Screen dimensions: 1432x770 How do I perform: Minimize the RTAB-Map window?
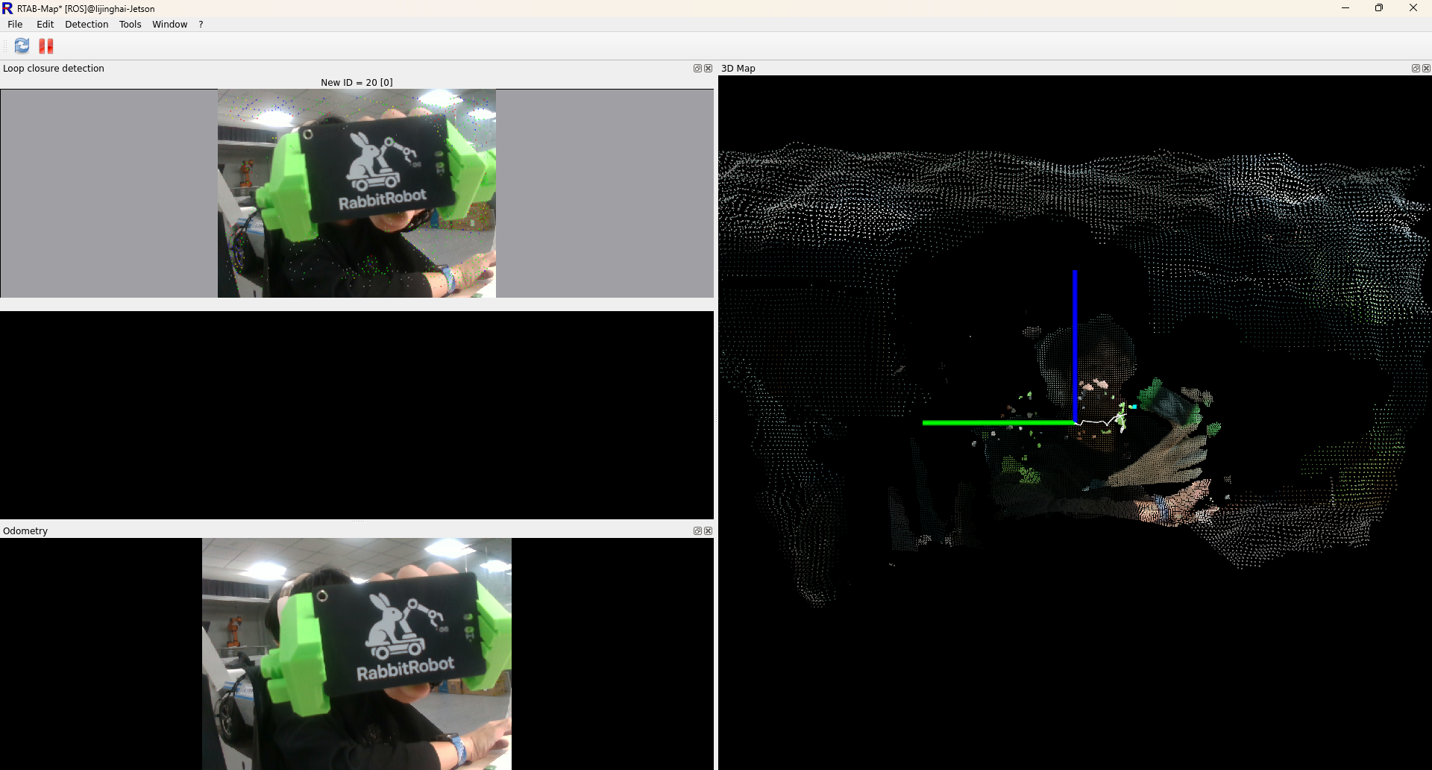pyautogui.click(x=1345, y=8)
